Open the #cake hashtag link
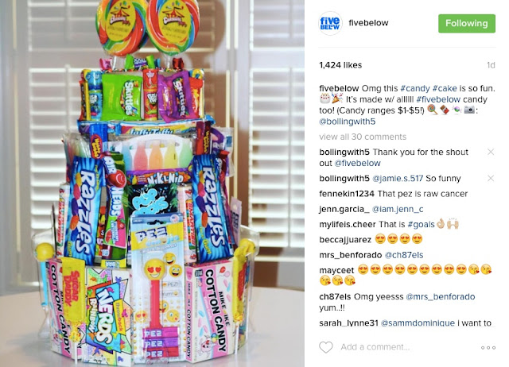The image size is (509, 367). point(445,88)
